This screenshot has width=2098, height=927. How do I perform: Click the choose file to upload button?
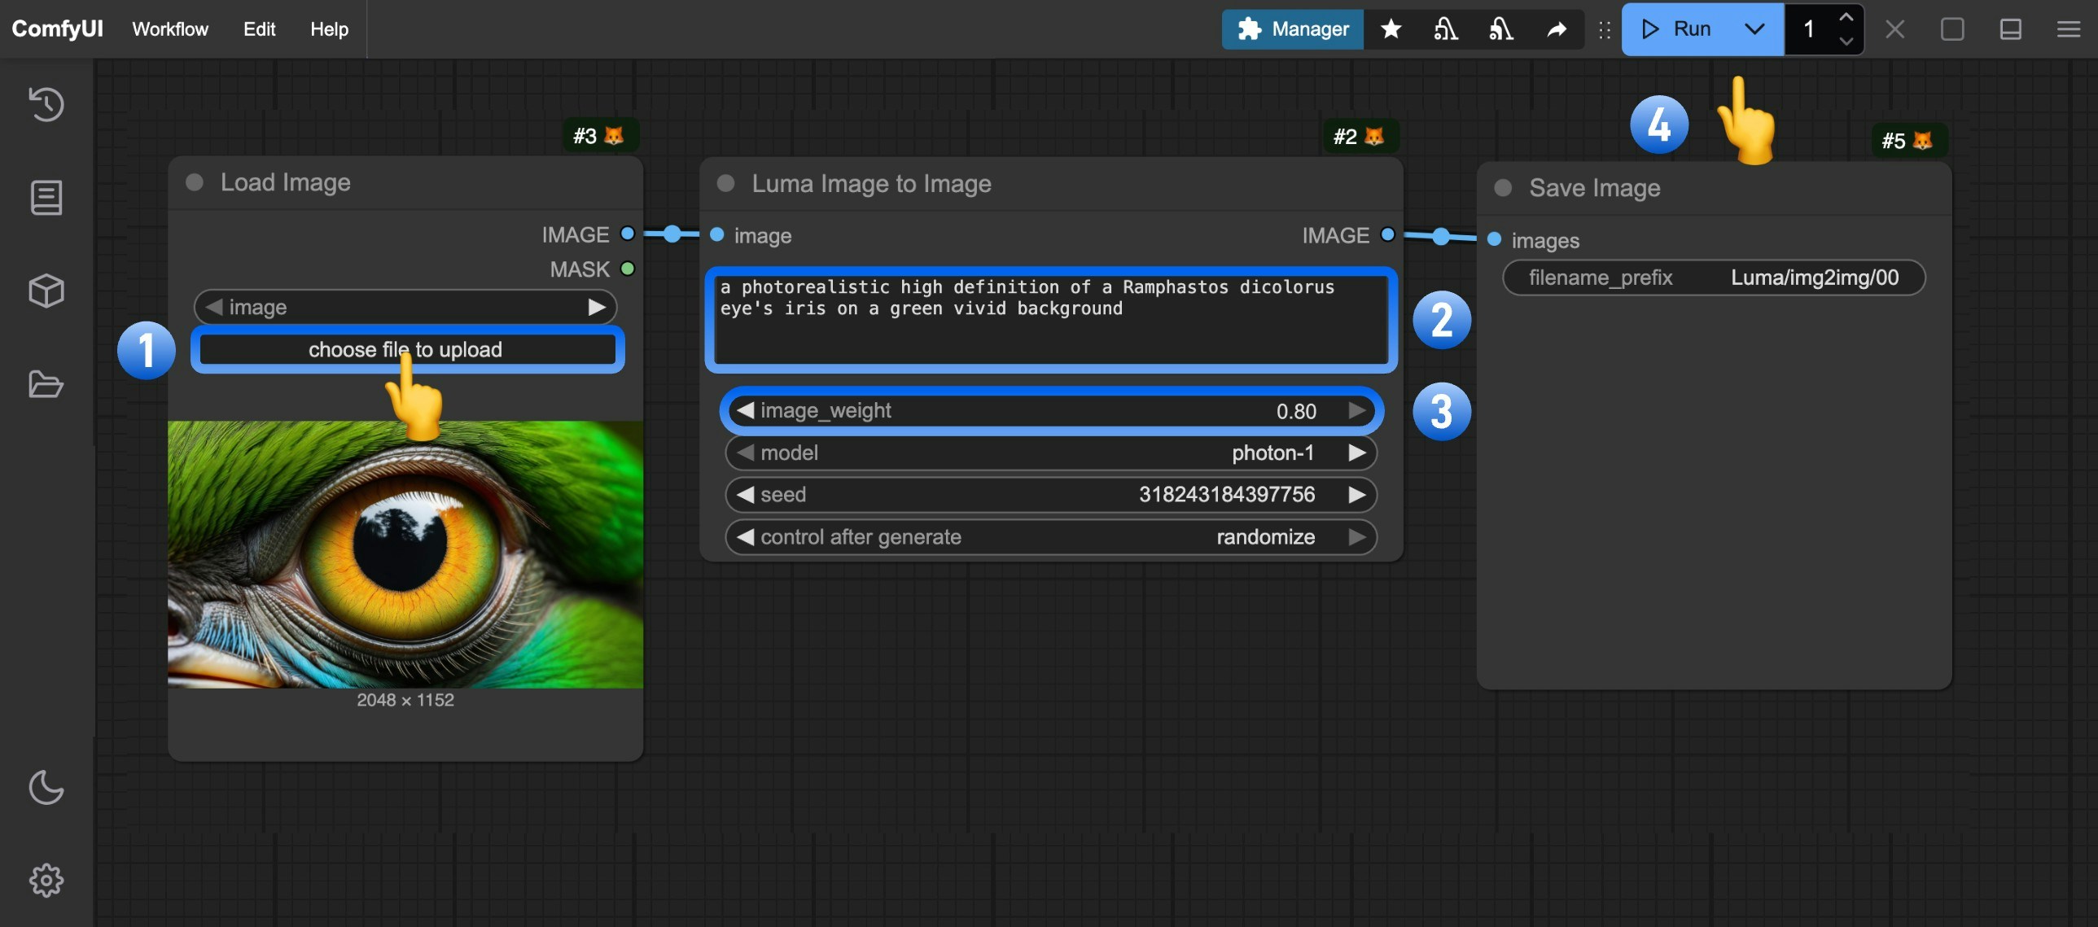(x=406, y=349)
